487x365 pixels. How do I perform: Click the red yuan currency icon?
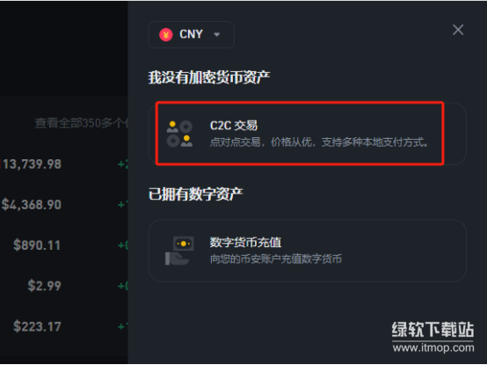coord(166,34)
